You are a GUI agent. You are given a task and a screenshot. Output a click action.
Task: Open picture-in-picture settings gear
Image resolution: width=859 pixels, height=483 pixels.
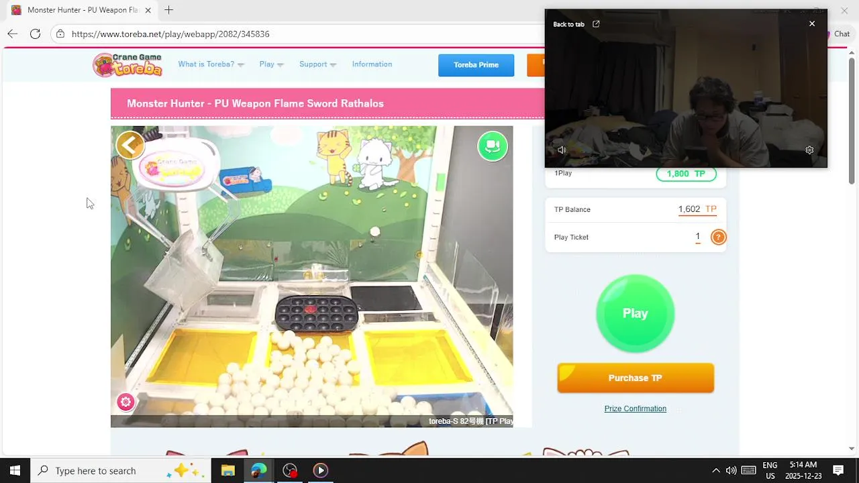tap(809, 150)
